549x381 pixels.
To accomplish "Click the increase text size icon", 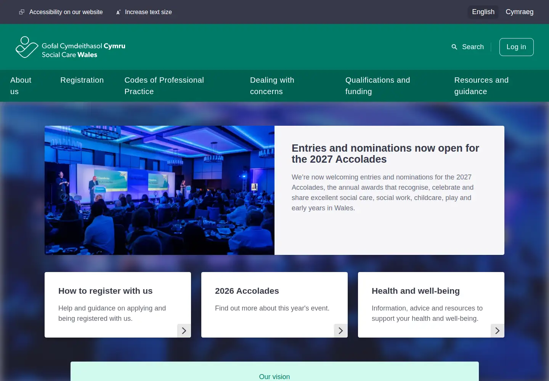I will [x=119, y=12].
